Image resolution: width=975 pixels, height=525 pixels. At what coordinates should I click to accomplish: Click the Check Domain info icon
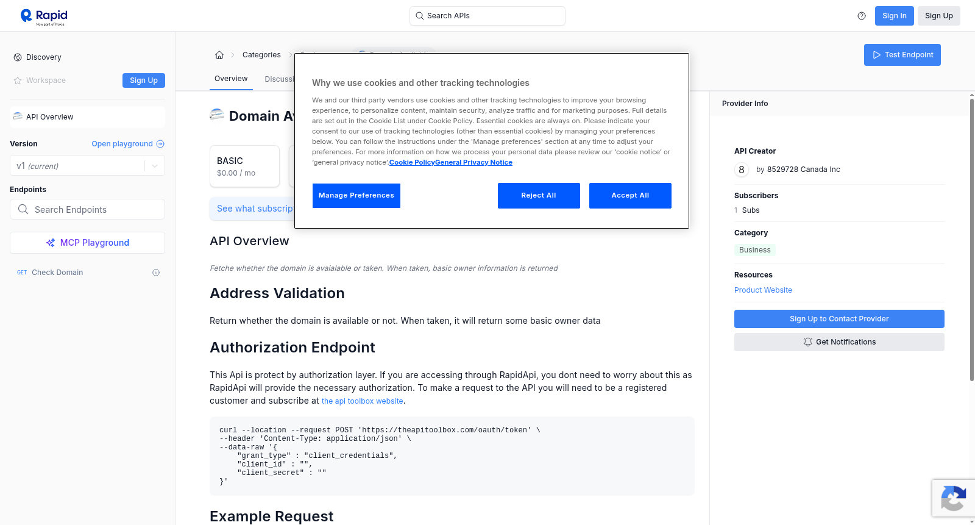pos(156,273)
